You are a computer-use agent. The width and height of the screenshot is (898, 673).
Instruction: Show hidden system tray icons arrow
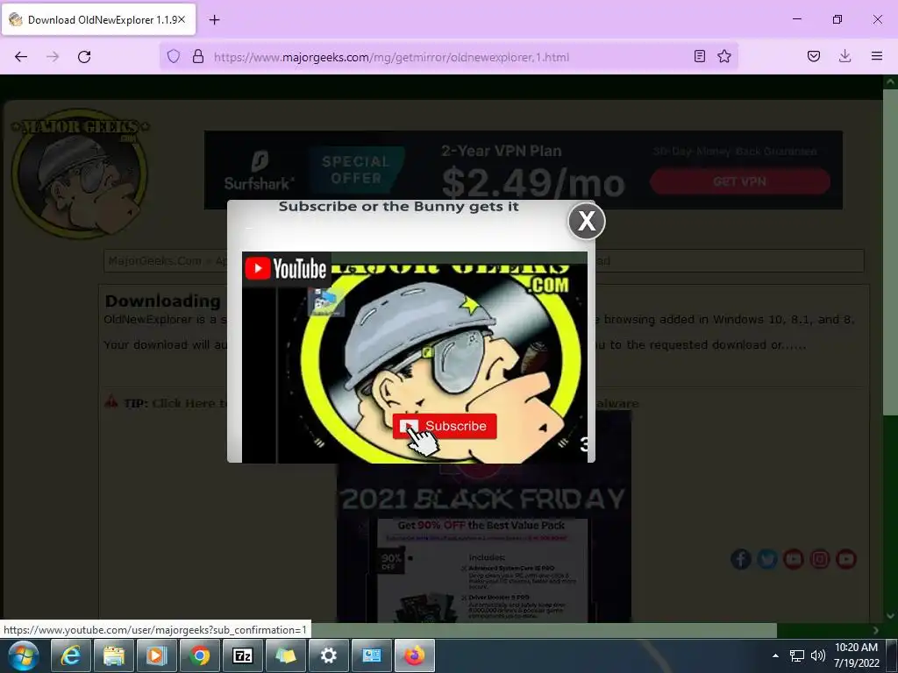coord(775,655)
